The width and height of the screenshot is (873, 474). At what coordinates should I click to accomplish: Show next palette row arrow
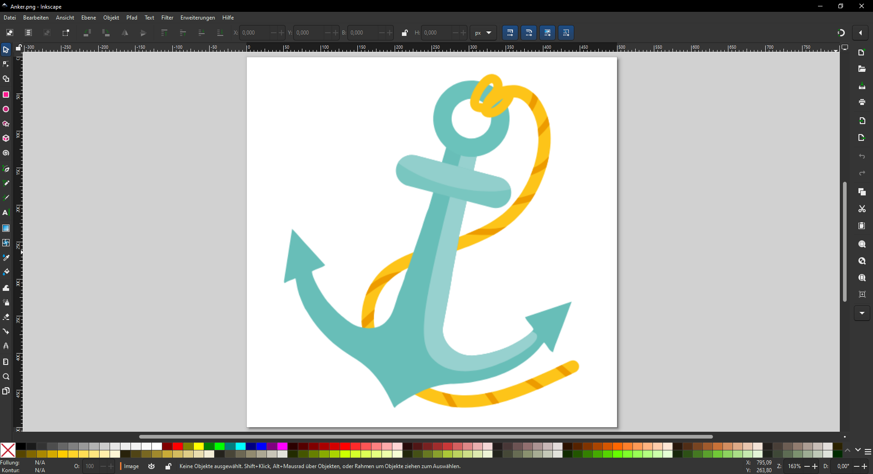click(858, 450)
